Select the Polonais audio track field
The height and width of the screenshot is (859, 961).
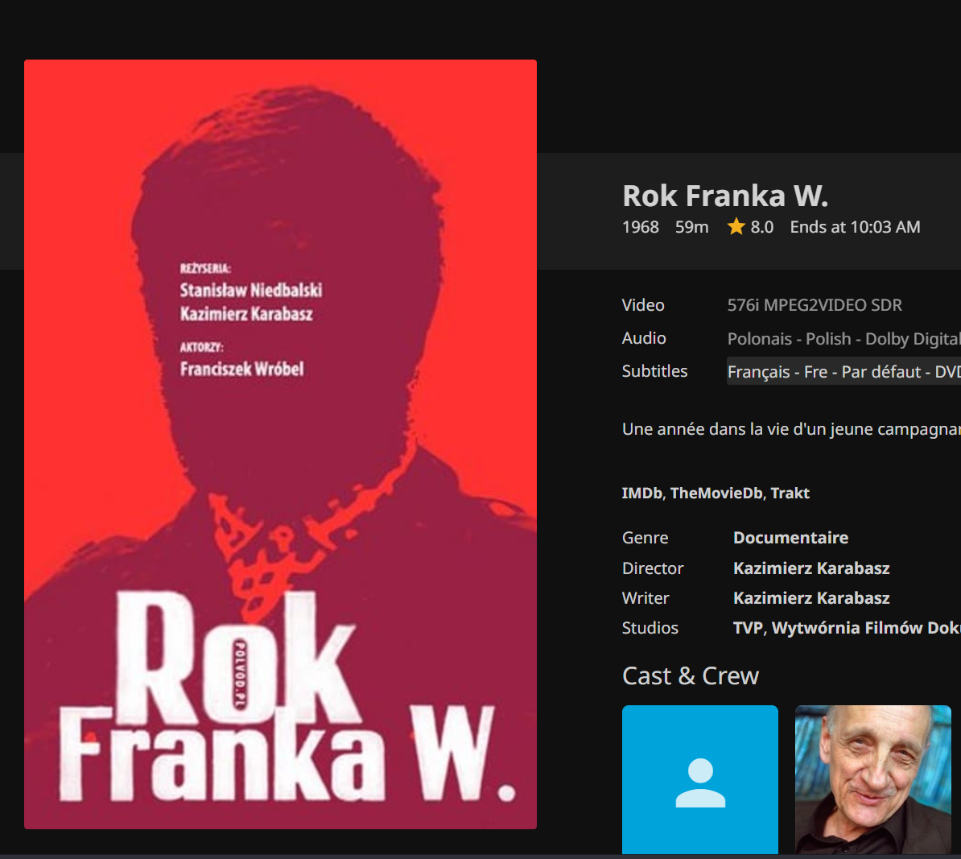point(843,338)
